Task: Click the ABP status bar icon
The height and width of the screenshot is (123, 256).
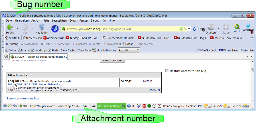Action: pos(144,106)
